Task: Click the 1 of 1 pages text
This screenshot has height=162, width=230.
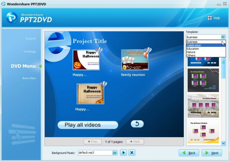Action: click(x=114, y=142)
